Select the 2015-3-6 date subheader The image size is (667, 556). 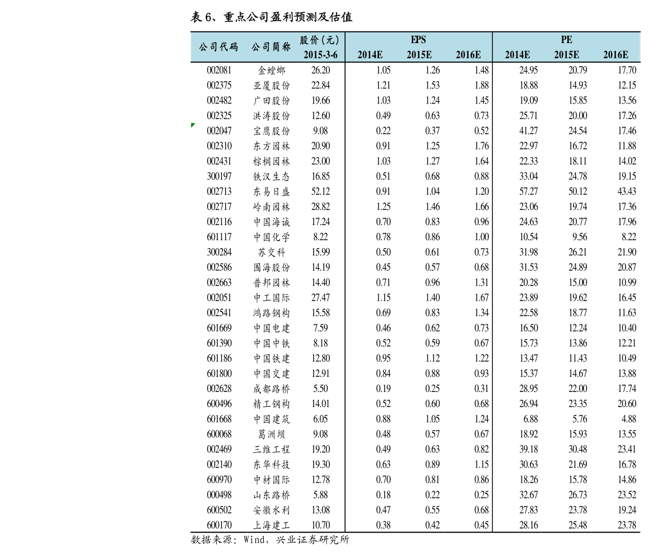pyautogui.click(x=320, y=55)
